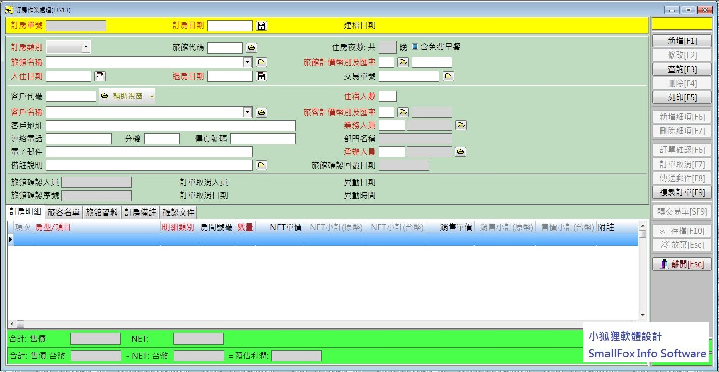Click 房間號碼 column header
Screen dimensions: 719x372
(x=217, y=228)
